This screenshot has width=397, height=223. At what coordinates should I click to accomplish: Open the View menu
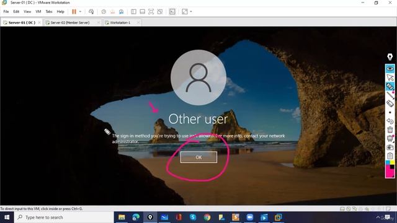pyautogui.click(x=27, y=12)
